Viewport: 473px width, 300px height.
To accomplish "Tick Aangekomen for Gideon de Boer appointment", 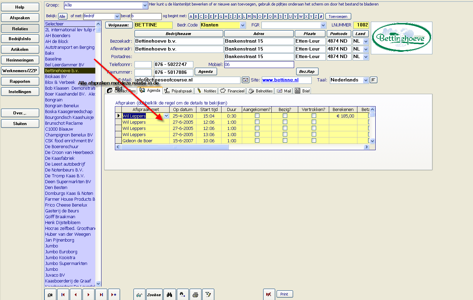I will coord(257,141).
